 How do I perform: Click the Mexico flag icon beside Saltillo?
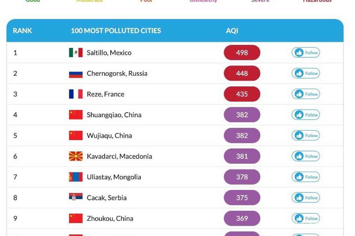[75, 53]
